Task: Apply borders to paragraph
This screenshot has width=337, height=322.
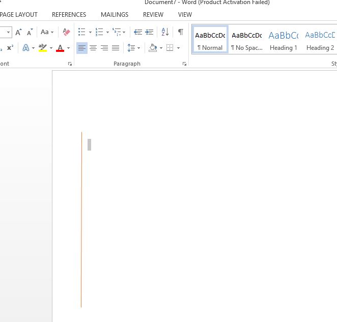Action: 170,48
